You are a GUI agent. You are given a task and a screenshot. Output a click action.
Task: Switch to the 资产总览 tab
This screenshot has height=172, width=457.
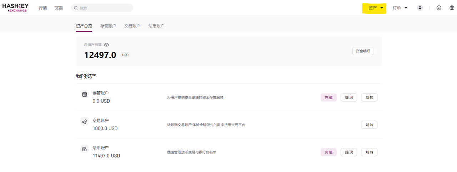84,26
